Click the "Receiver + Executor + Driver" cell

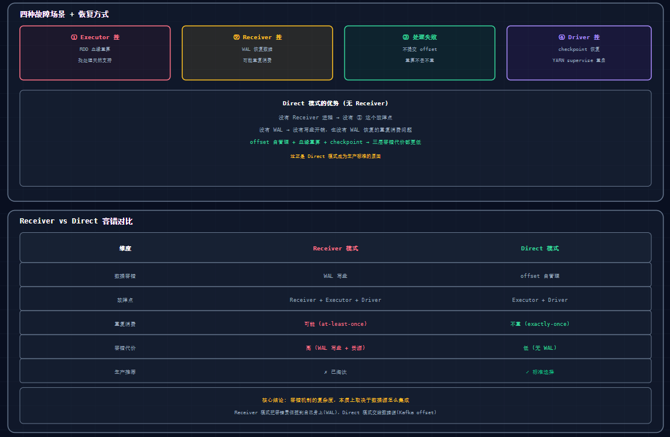pyautogui.click(x=336, y=300)
